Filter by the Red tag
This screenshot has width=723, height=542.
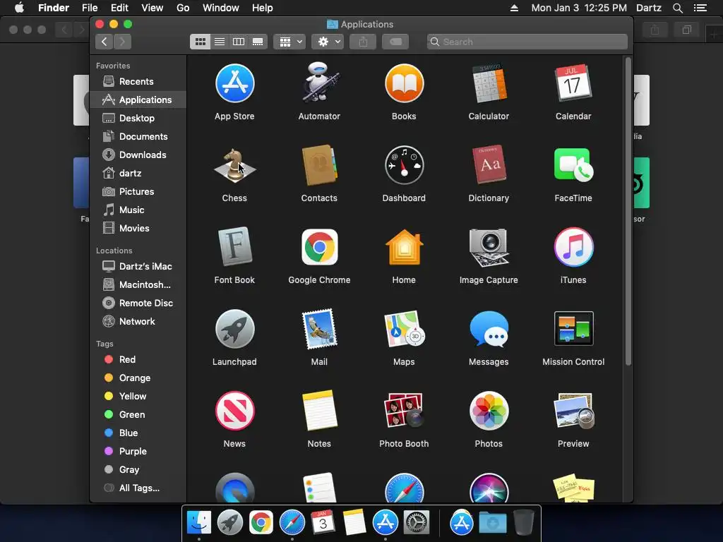click(138, 359)
